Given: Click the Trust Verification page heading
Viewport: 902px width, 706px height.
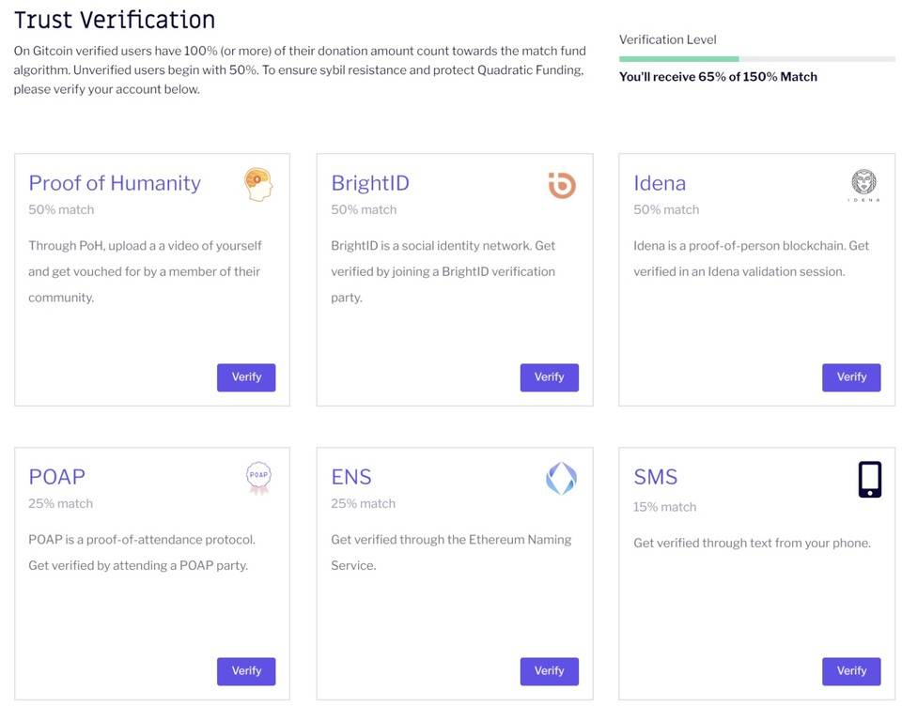Looking at the screenshot, I should coord(114,20).
